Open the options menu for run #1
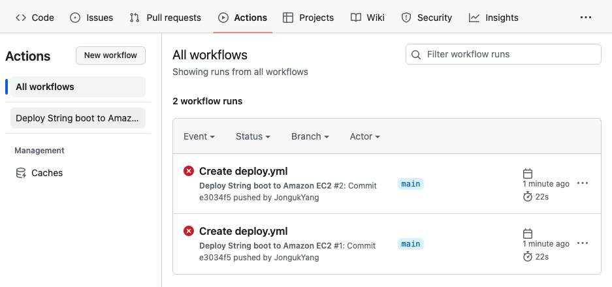The height and width of the screenshot is (287, 612). 583,243
